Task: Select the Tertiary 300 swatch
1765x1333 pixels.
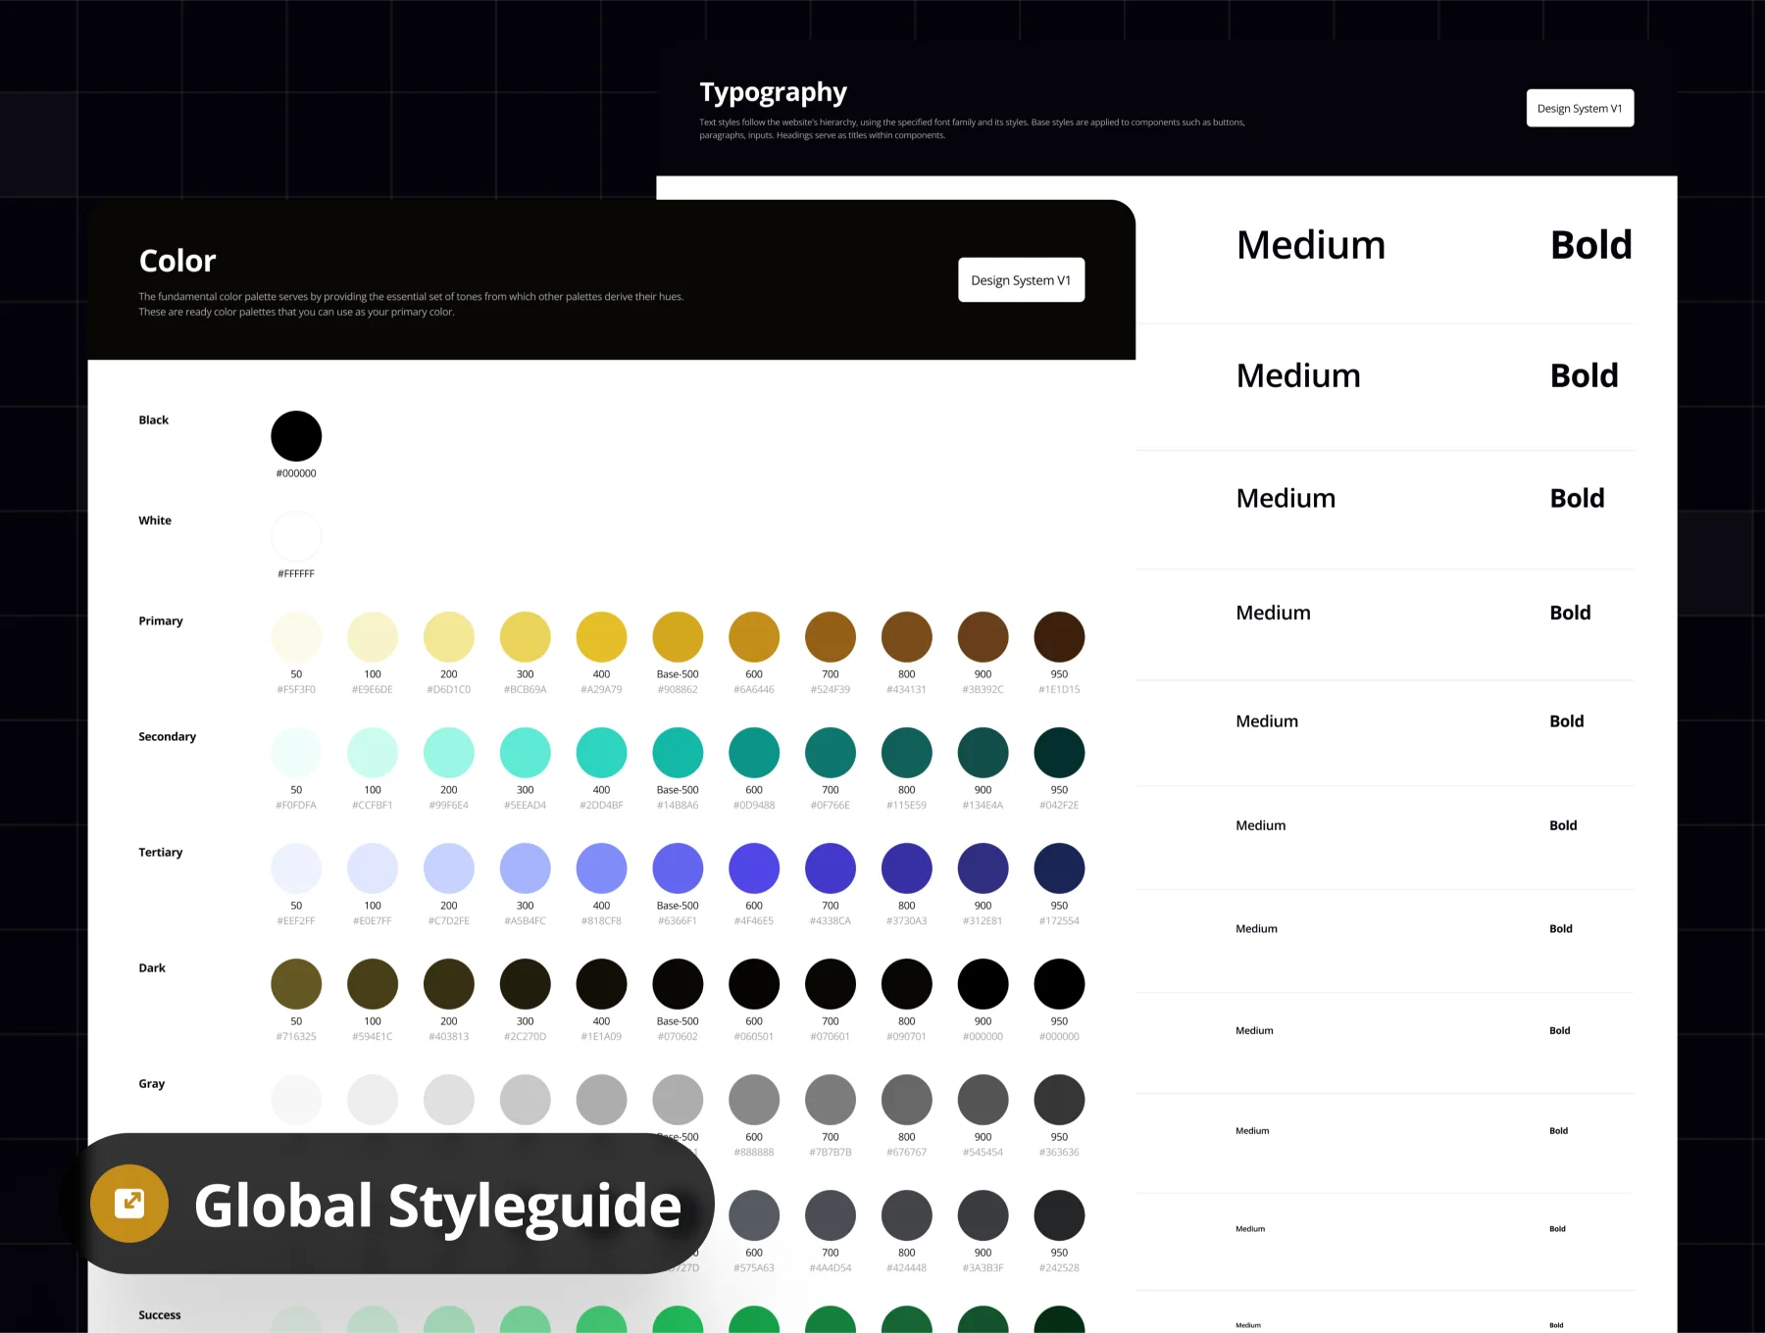Action: (526, 868)
